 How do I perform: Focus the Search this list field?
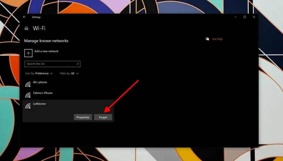tap(52, 64)
